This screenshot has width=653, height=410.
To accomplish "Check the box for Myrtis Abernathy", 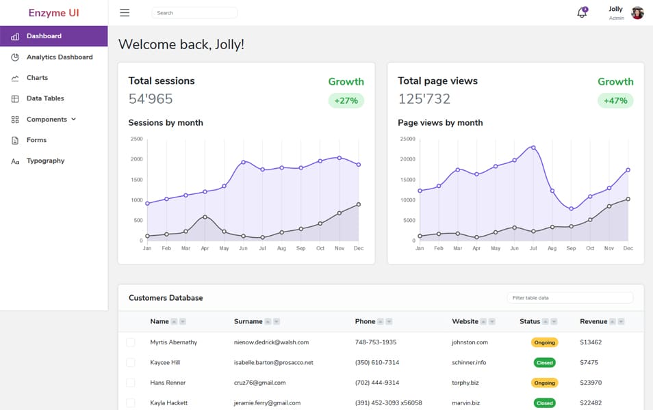I will 131,342.
